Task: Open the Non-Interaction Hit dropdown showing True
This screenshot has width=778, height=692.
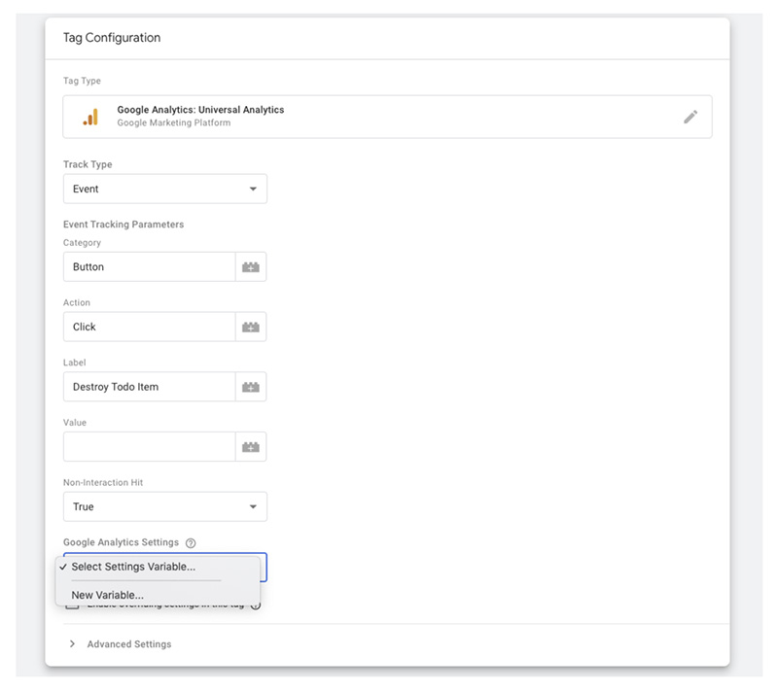Action: click(x=164, y=506)
